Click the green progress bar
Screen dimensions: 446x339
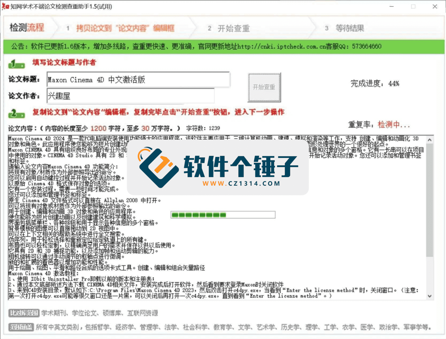223,215
